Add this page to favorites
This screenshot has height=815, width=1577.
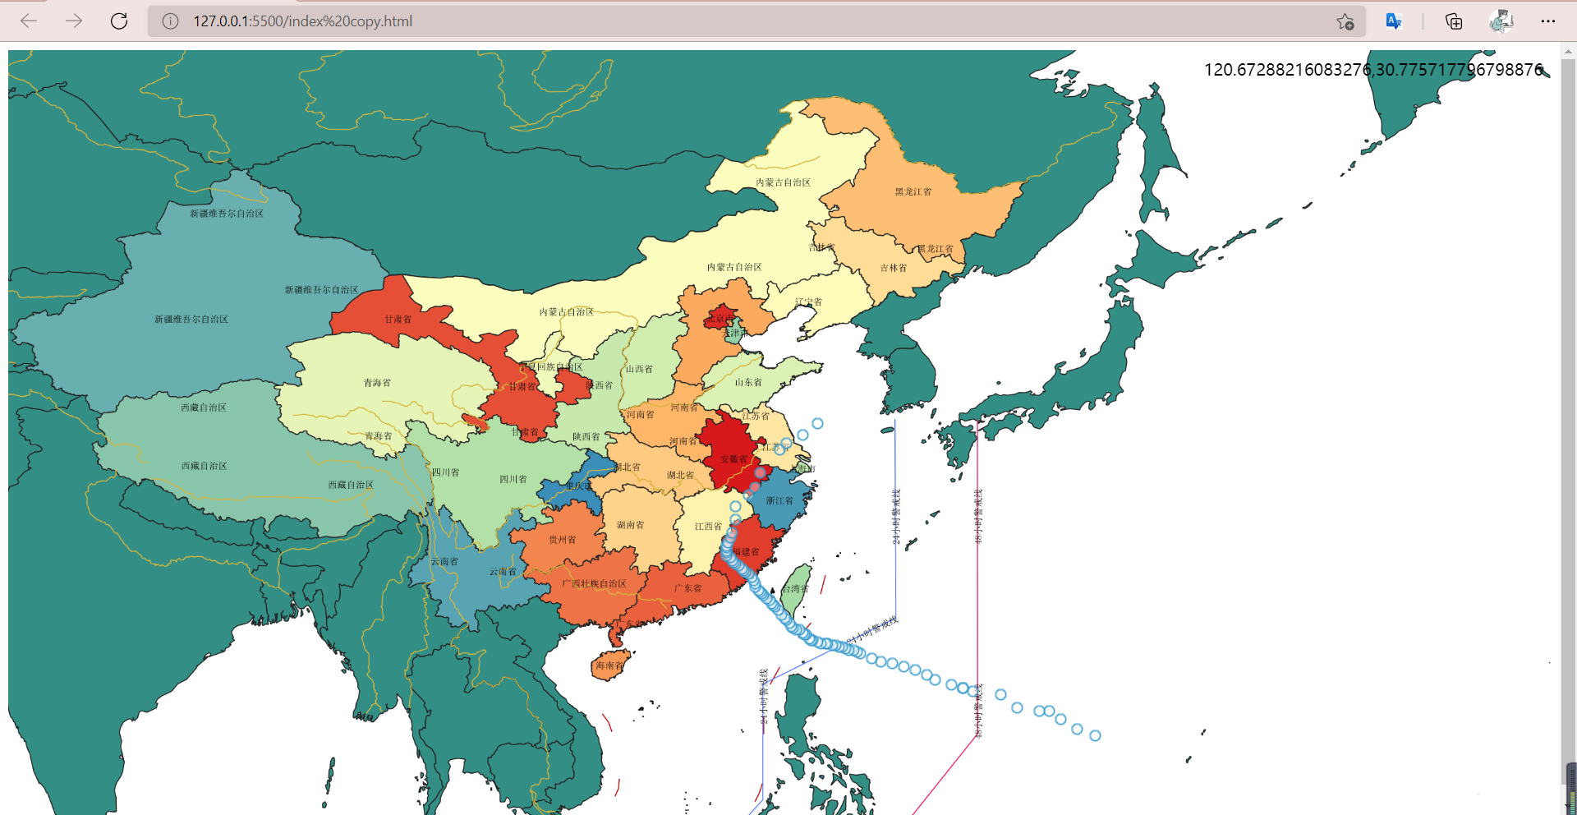coord(1345,21)
